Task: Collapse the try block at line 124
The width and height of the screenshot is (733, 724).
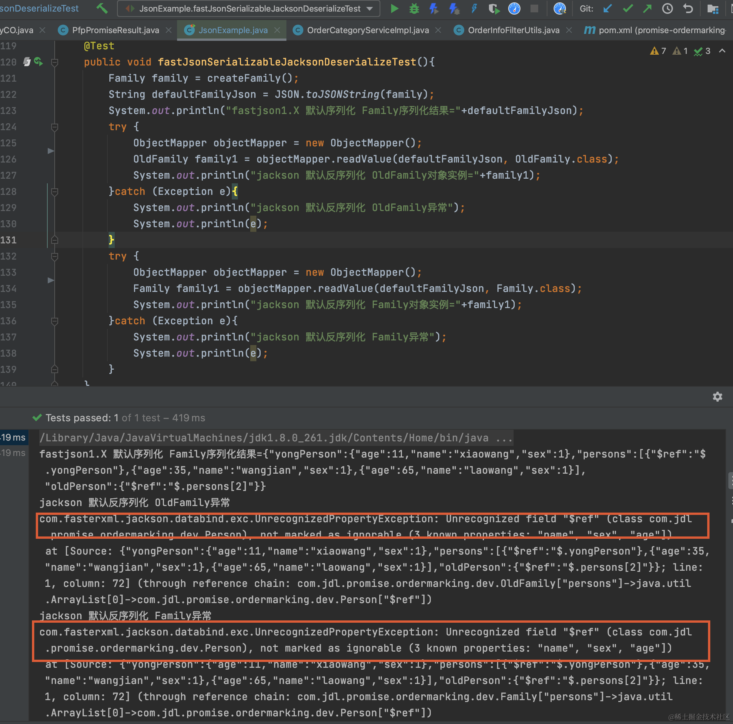Action: point(55,127)
